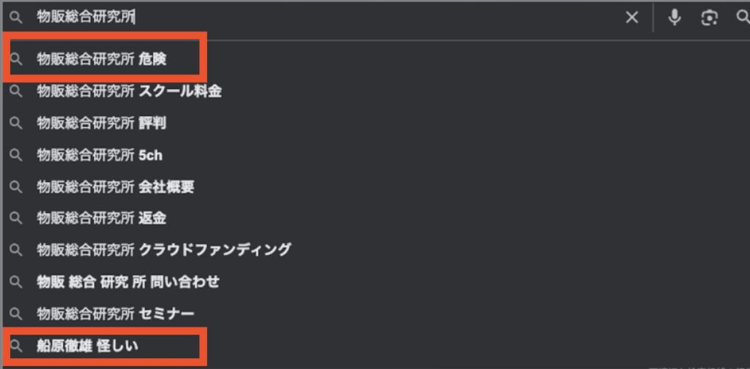Click the clear search X icon
Viewport: 750px width, 369px height.
click(631, 18)
